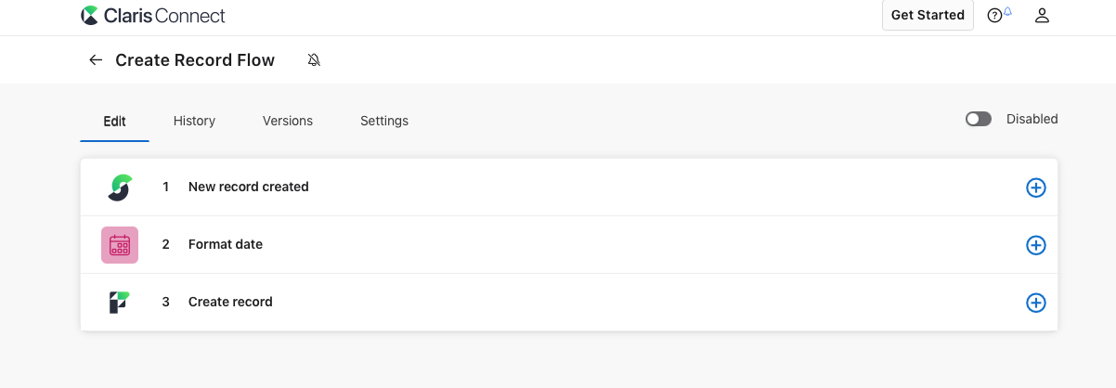Click the Claris Connect logo

coord(153,16)
